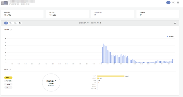This screenshot has width=183, height=97.
Task: Select the last inflow filter pill
Action: pos(8,87)
